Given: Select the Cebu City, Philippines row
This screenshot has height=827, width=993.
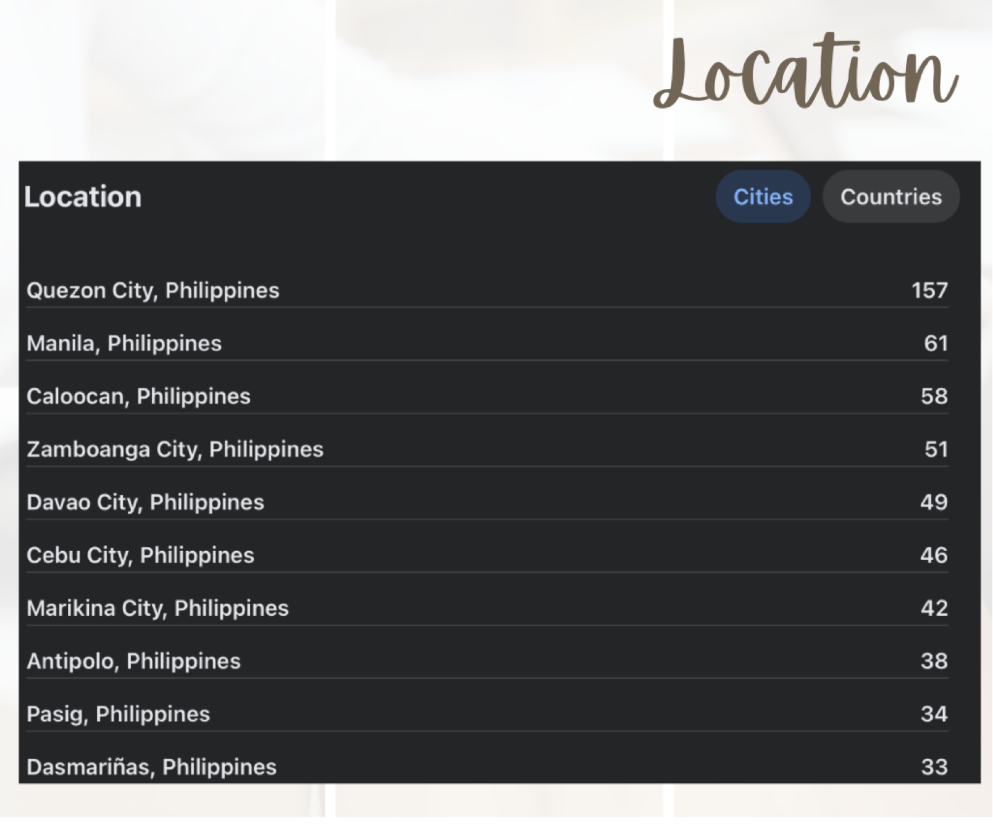Looking at the screenshot, I should point(487,555).
